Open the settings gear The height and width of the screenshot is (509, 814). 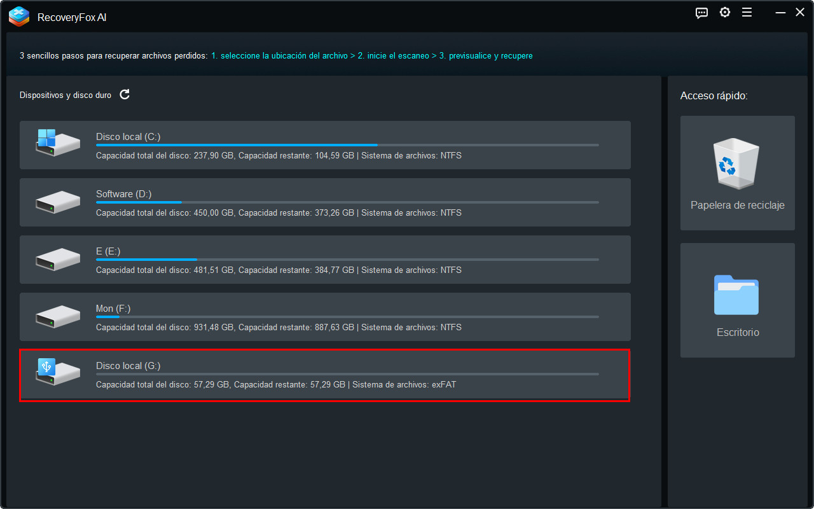tap(724, 12)
